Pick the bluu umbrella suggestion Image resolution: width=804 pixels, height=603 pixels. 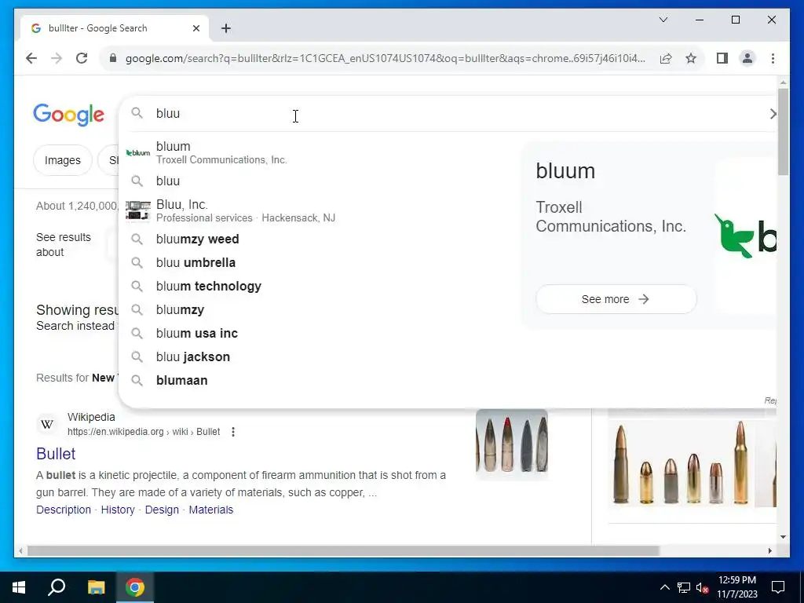[x=322, y=262]
